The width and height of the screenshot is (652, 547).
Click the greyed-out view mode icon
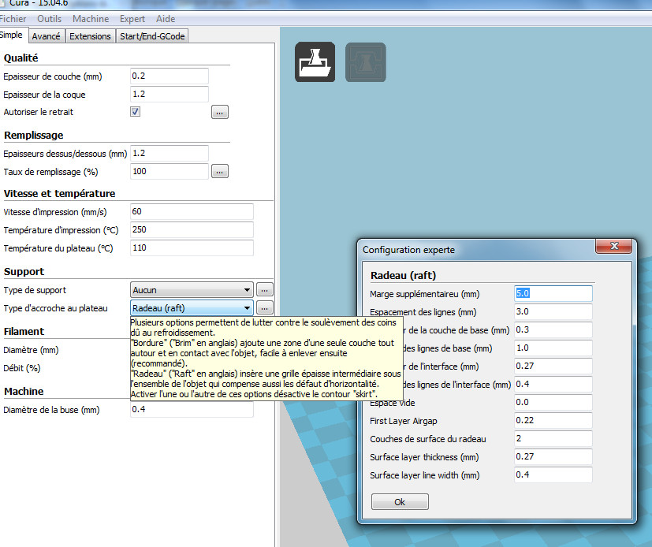click(366, 62)
